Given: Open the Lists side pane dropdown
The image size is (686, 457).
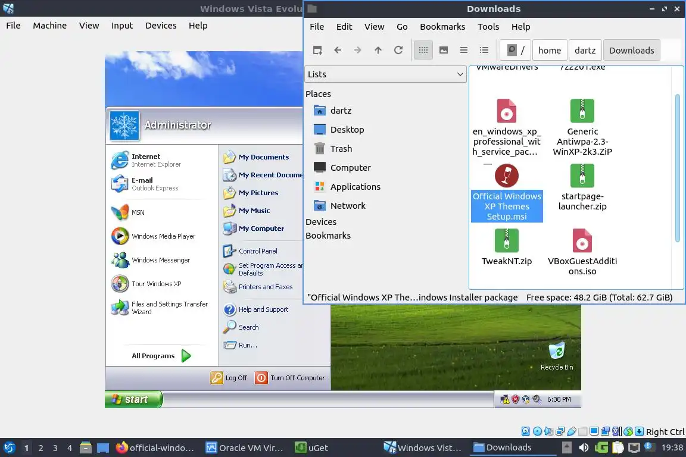Looking at the screenshot, I should tap(385, 74).
